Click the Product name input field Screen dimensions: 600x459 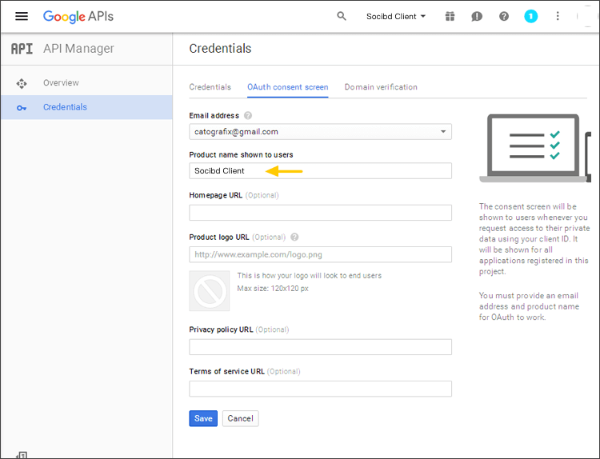point(320,171)
